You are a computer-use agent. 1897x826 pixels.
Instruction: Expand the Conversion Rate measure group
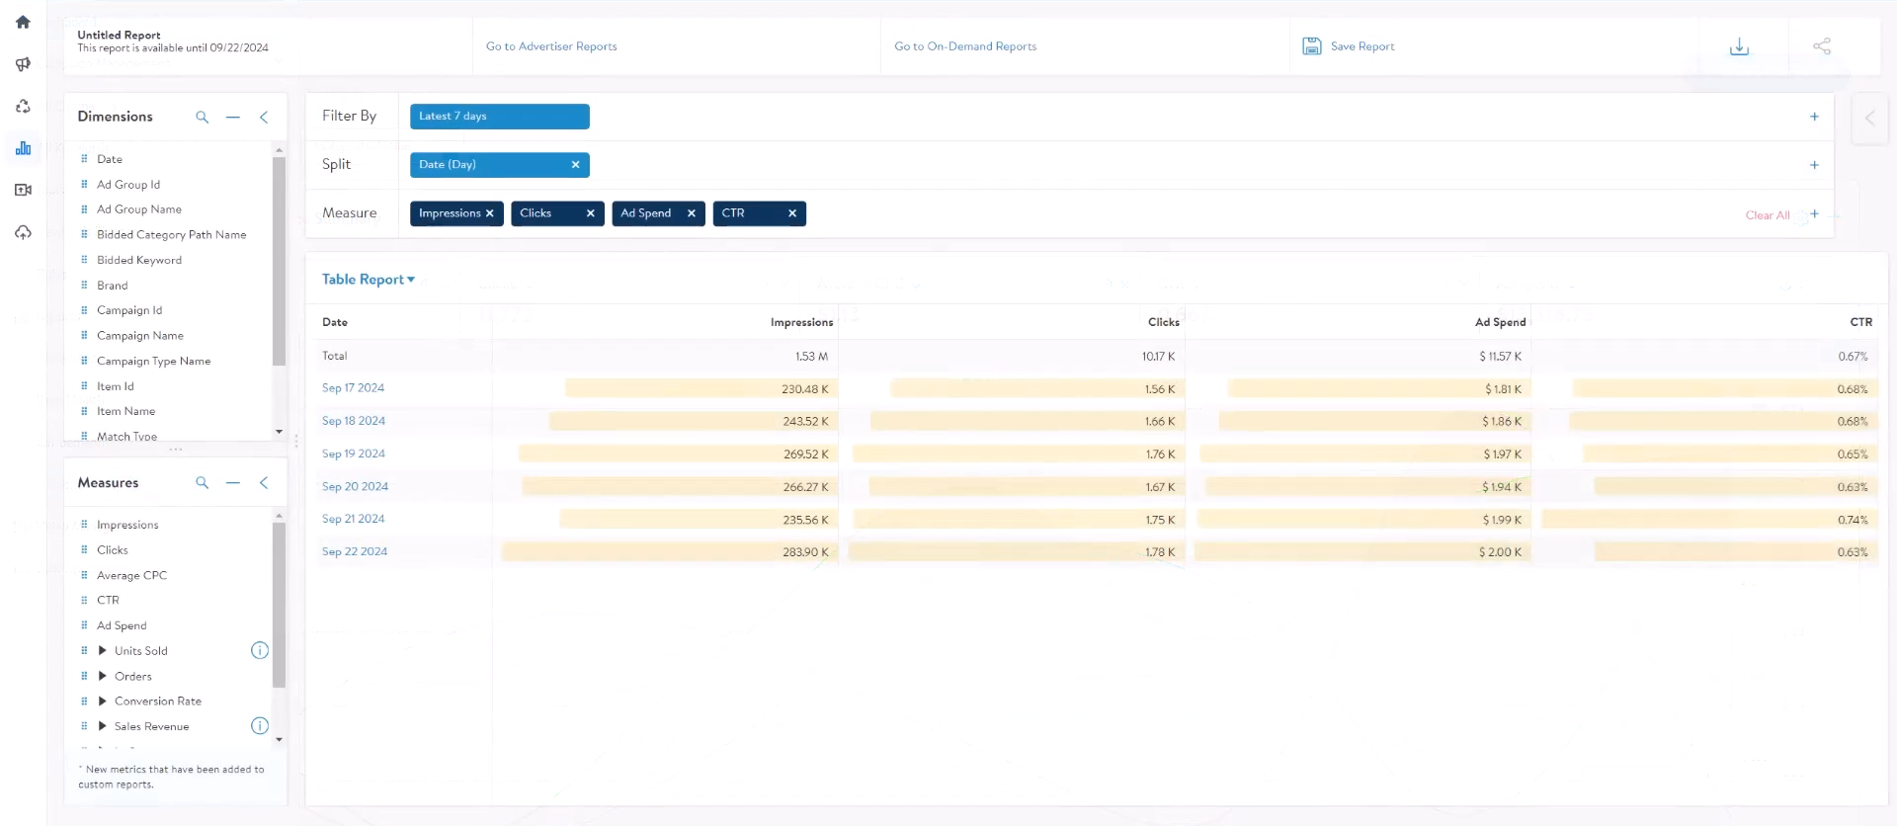(x=103, y=701)
